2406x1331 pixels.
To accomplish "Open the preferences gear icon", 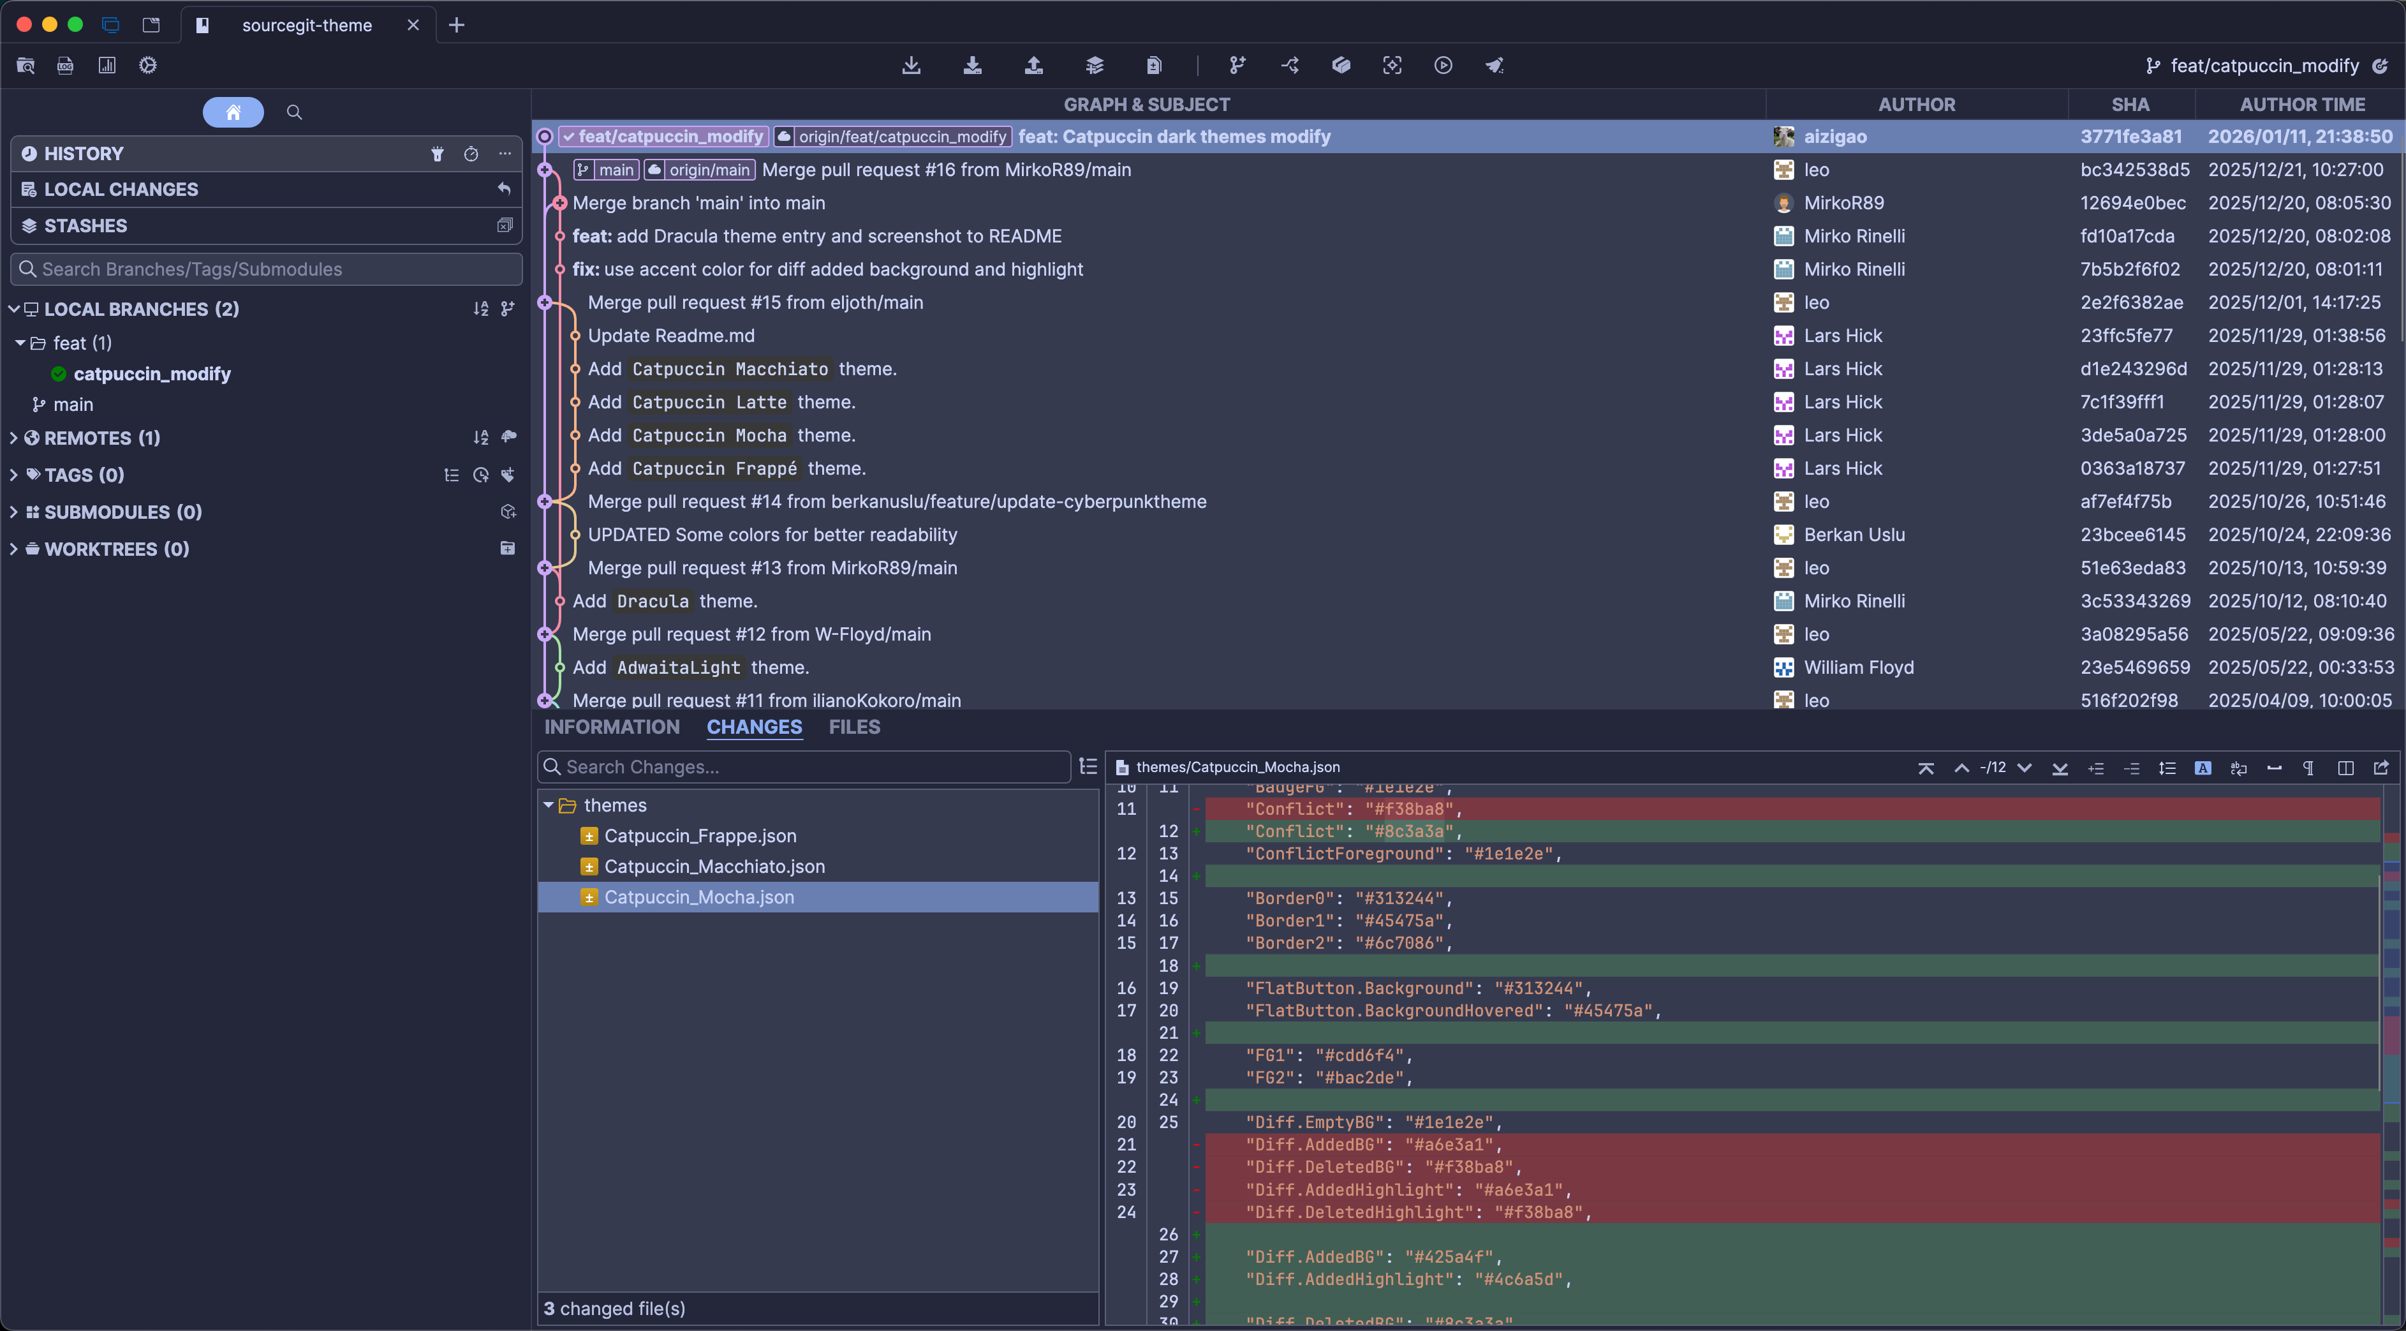I will 147,65.
